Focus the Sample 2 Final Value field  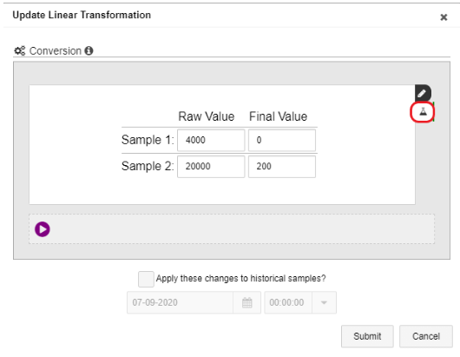point(282,167)
